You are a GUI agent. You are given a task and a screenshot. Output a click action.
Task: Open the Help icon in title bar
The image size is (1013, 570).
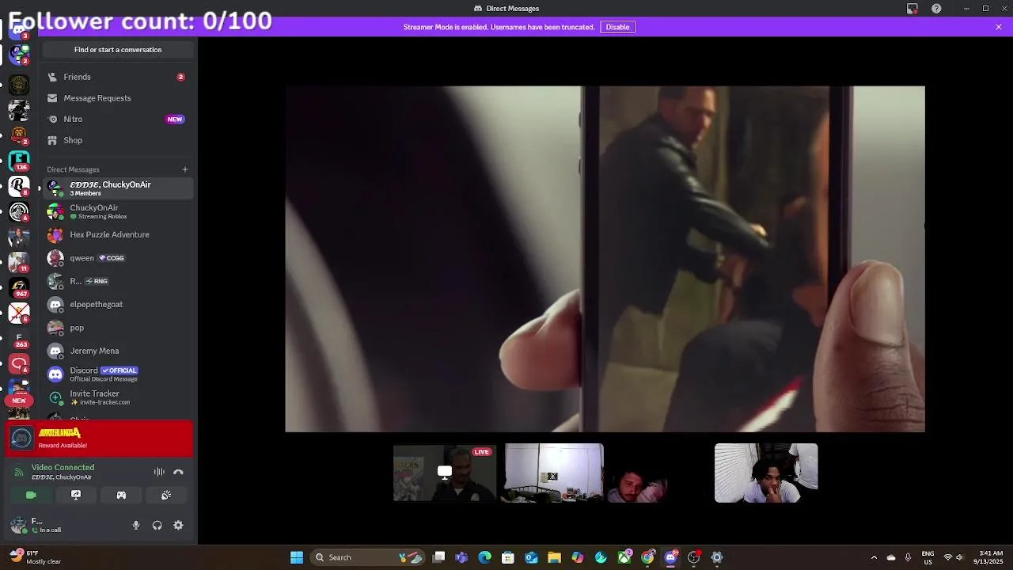[936, 9]
